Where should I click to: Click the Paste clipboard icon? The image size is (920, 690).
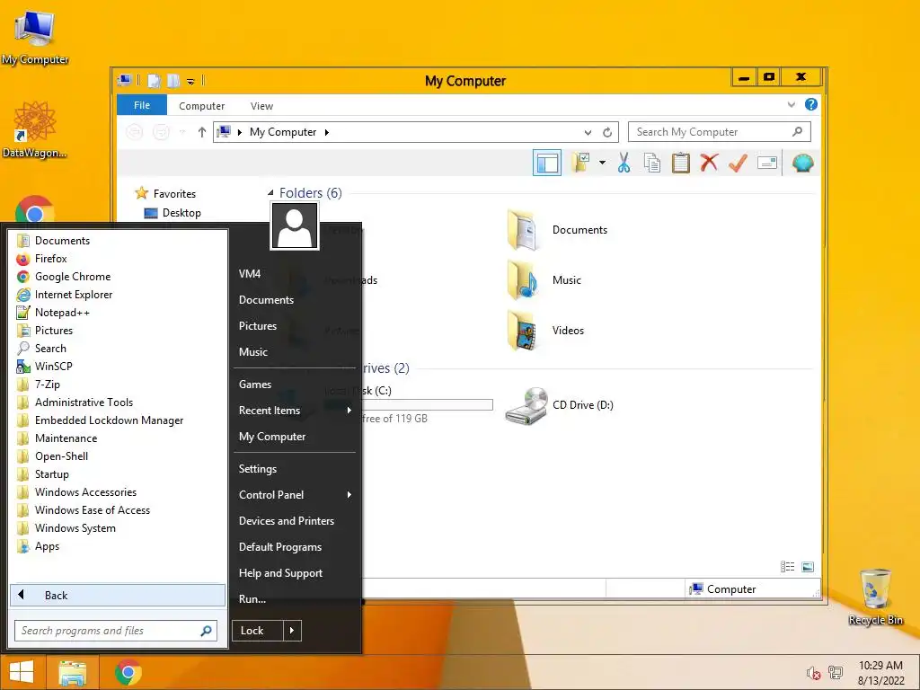tap(681, 163)
